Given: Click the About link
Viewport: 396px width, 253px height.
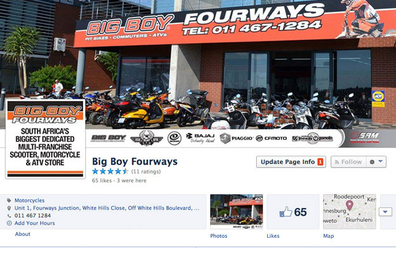Looking at the screenshot, I should pos(23,234).
